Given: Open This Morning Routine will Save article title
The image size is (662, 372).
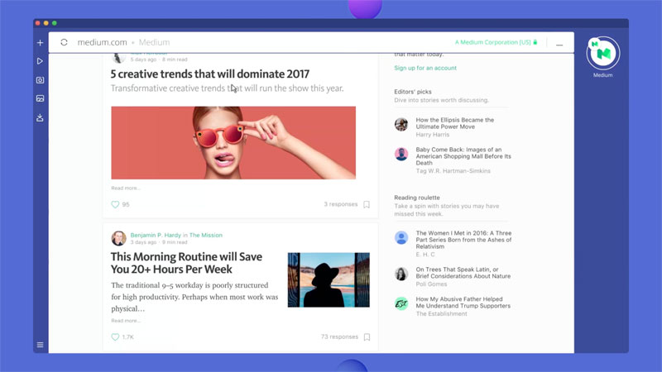Looking at the screenshot, I should 186,263.
